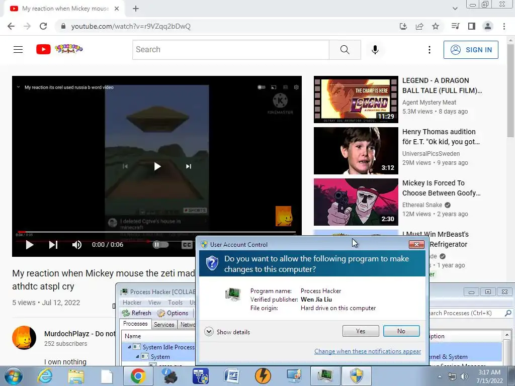Open Word from taskbar

(232, 376)
